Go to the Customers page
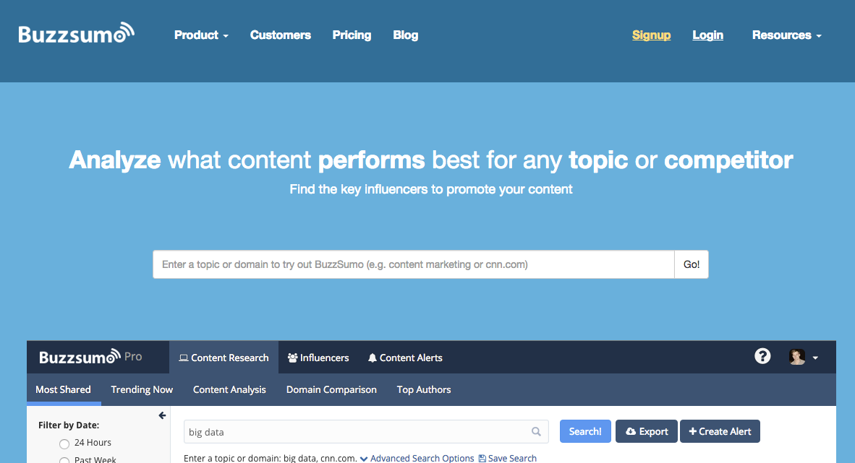The image size is (855, 463). [x=280, y=35]
